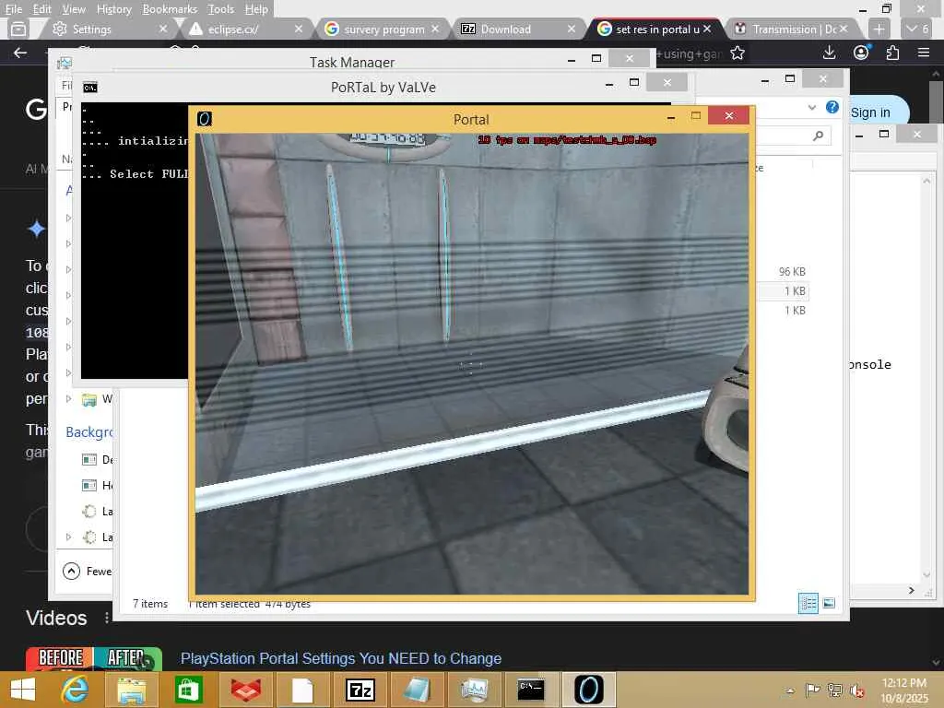
Task: Open the browser account profile icon
Action: [x=862, y=53]
